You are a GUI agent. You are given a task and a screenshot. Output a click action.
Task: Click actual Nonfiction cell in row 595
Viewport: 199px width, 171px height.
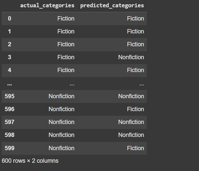[61, 96]
